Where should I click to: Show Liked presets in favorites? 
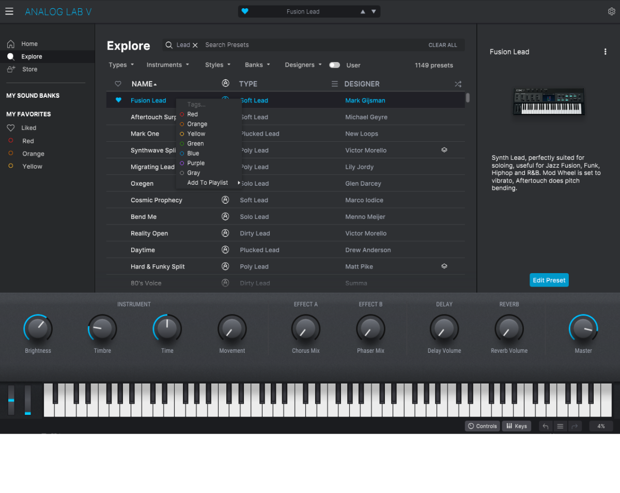(28, 128)
